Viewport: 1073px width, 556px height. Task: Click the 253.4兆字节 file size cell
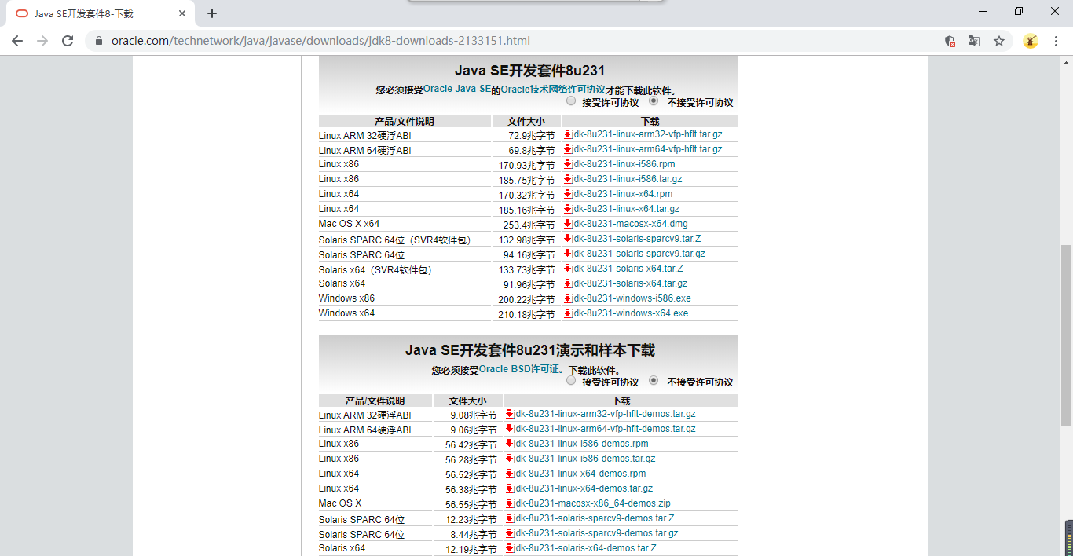pos(529,225)
